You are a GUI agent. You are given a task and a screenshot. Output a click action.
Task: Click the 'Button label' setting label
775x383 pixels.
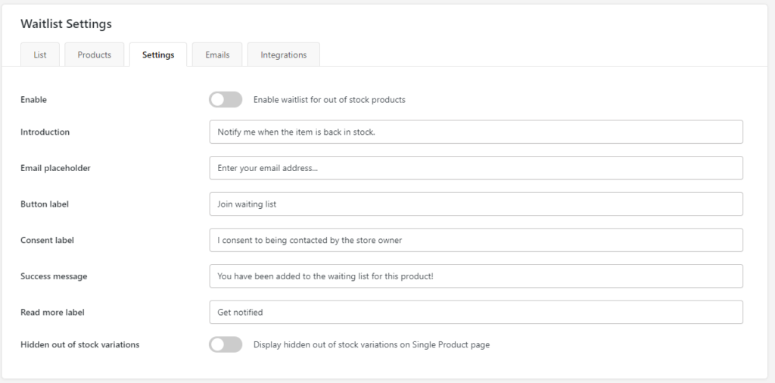pos(45,204)
